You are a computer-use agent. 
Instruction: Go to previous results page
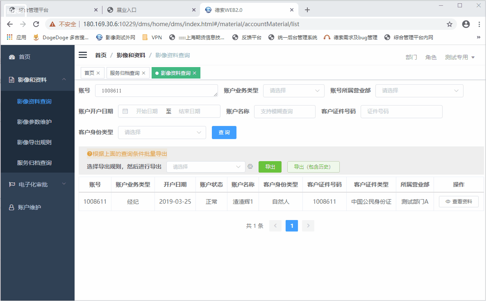pos(275,225)
